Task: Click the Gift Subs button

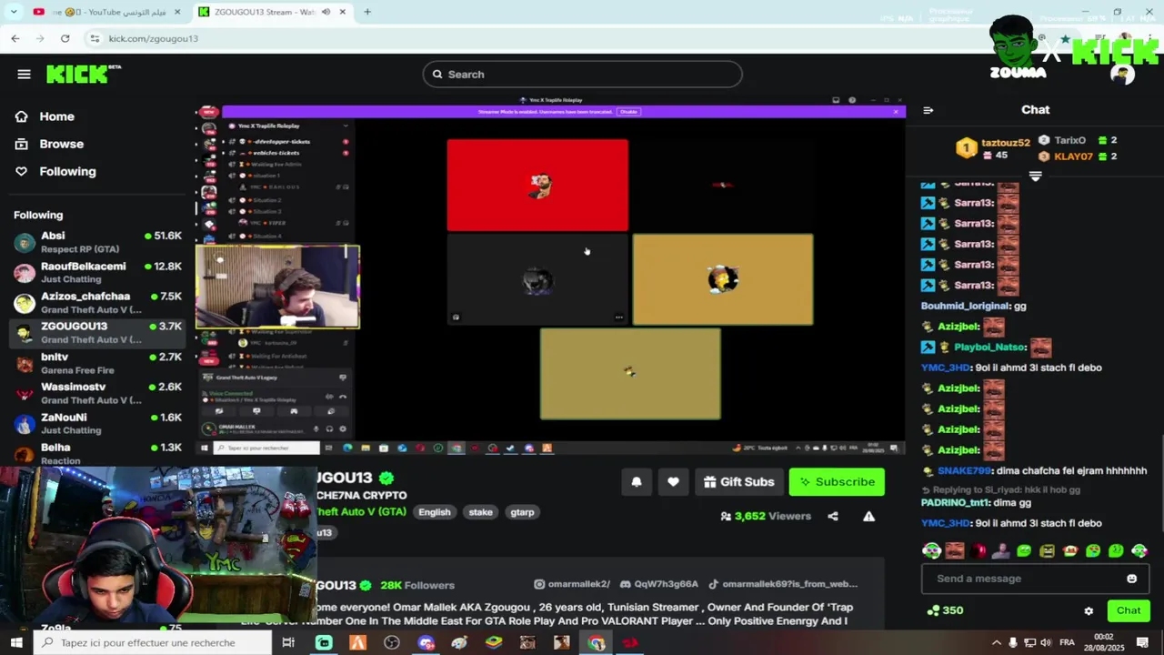Action: (x=739, y=482)
